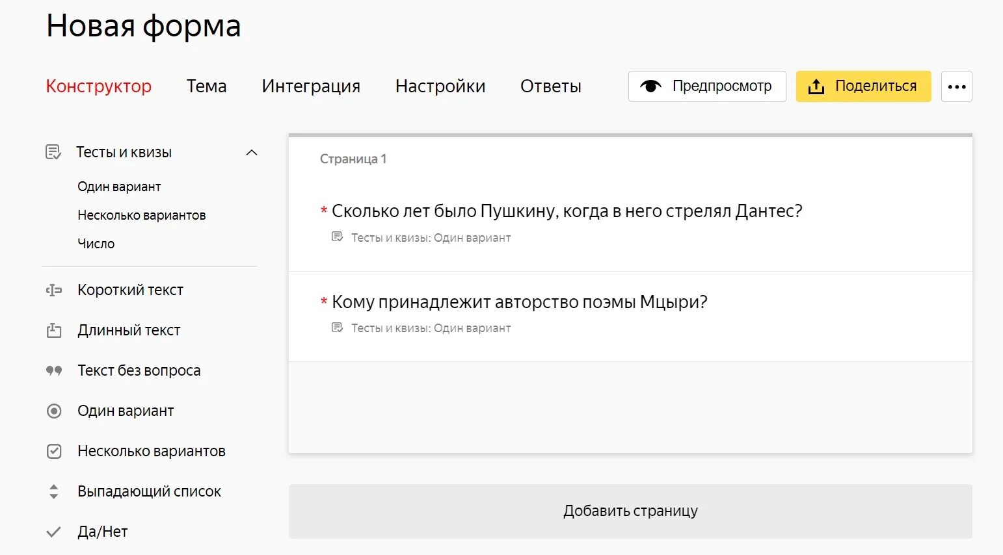Click the Предпросмотр preview button
Image resolution: width=1003 pixels, height=555 pixels.
pos(707,86)
